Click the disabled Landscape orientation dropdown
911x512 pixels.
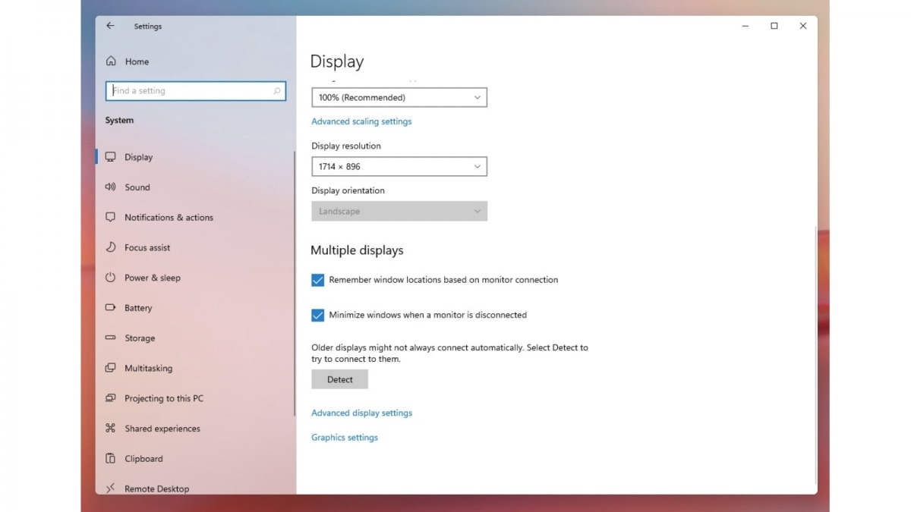point(399,212)
